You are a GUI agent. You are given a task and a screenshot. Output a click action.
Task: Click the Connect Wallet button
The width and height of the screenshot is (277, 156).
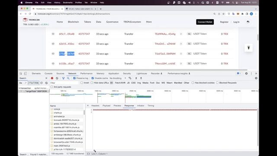(205, 22)
